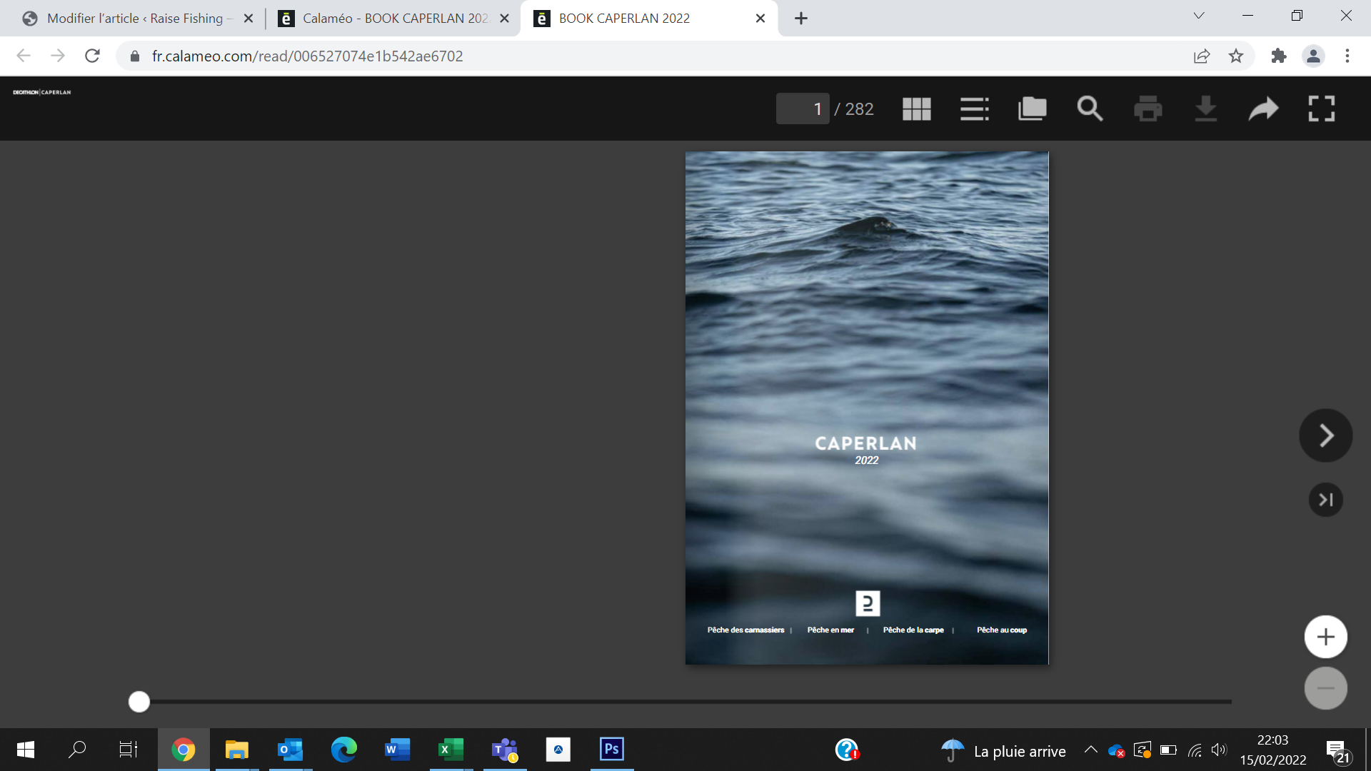Open the Chrome profile avatar
1371x771 pixels.
[1313, 56]
